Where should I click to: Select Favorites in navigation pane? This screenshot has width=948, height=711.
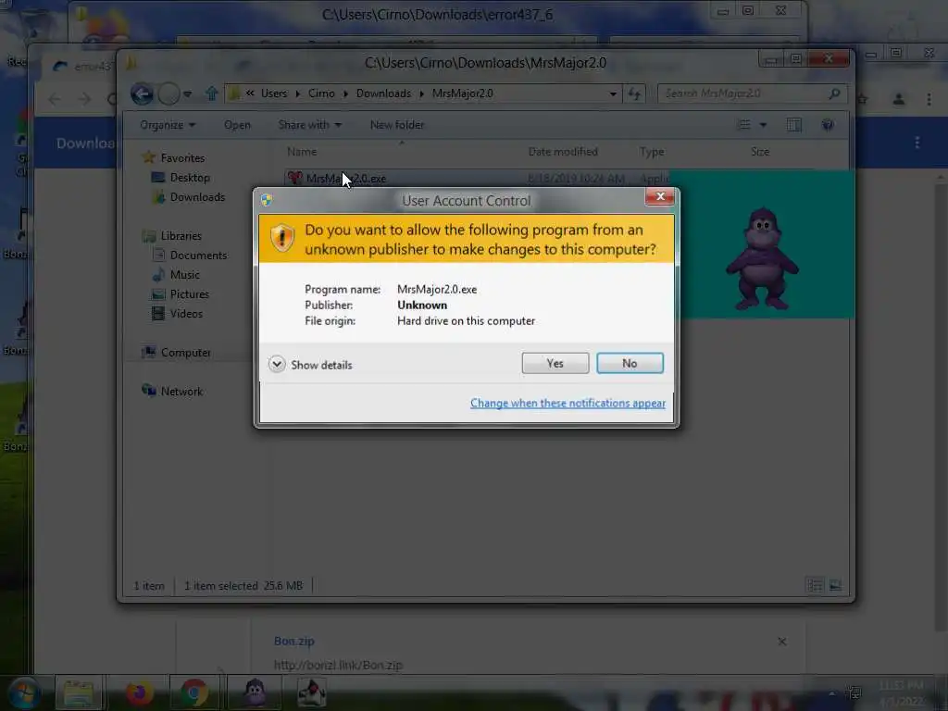182,157
